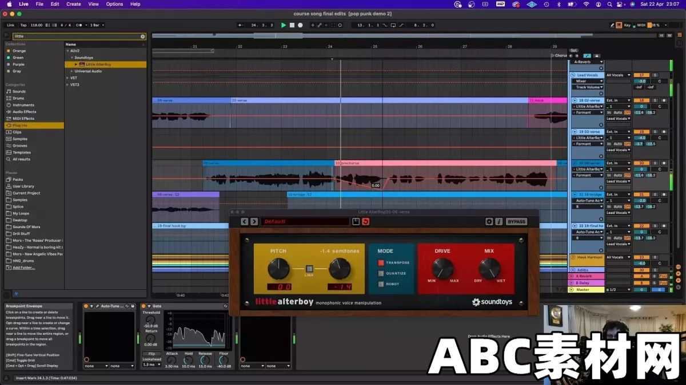This screenshot has height=385, width=686.
Task: Click the Samples category in the sidebar
Action: pos(21,139)
